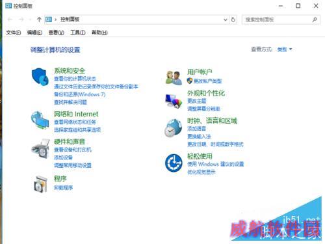Open the Ease of Access circular icon
This screenshot has width=325, height=244.
pos(174,163)
